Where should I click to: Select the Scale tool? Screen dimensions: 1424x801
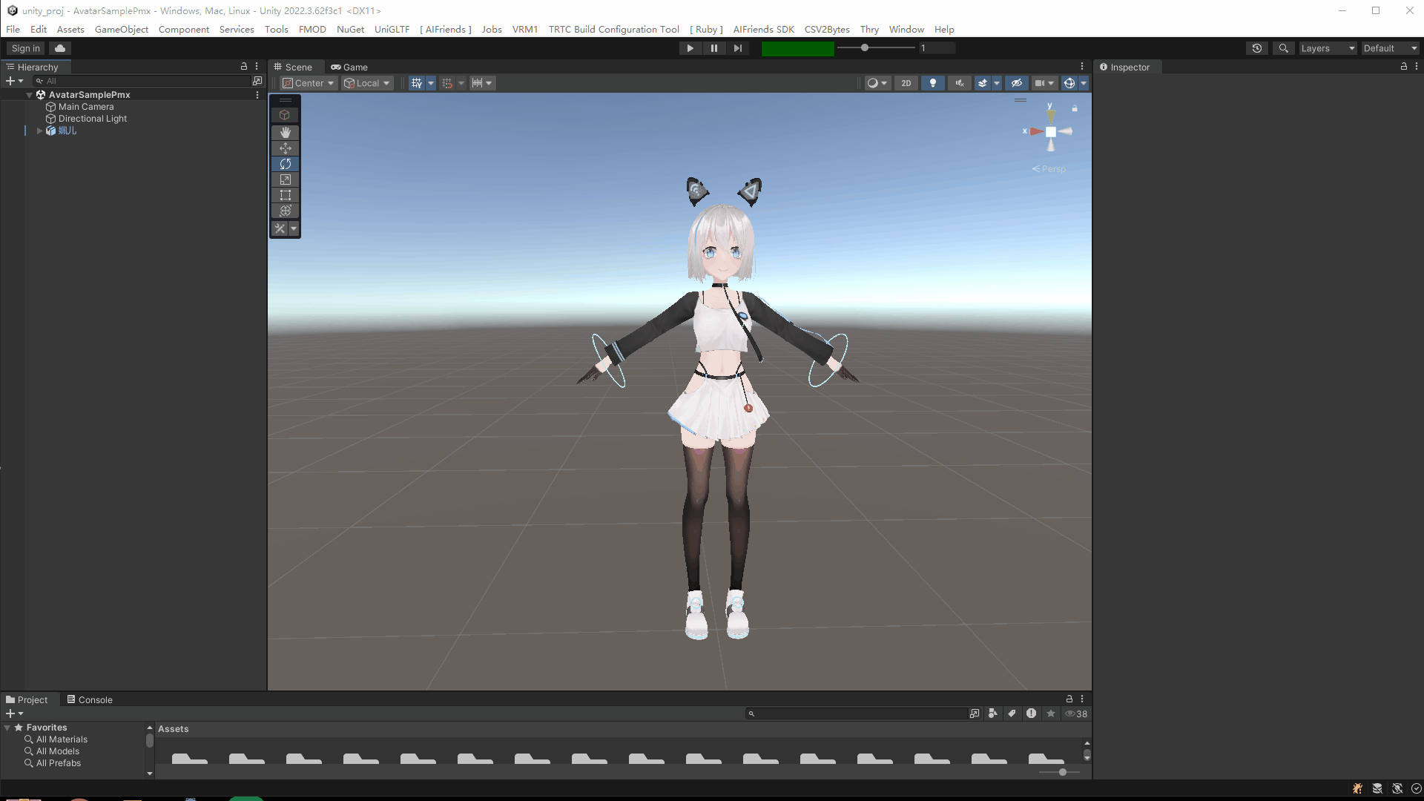(285, 179)
